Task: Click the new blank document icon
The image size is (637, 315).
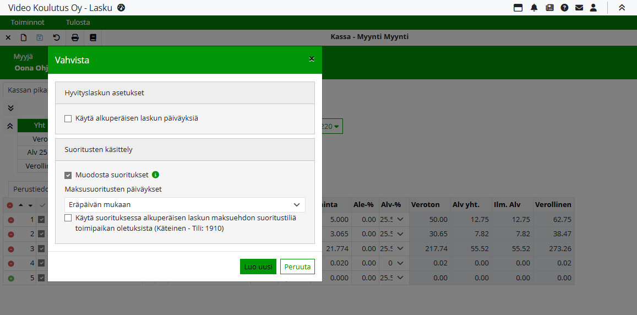Action: pyautogui.click(x=24, y=38)
